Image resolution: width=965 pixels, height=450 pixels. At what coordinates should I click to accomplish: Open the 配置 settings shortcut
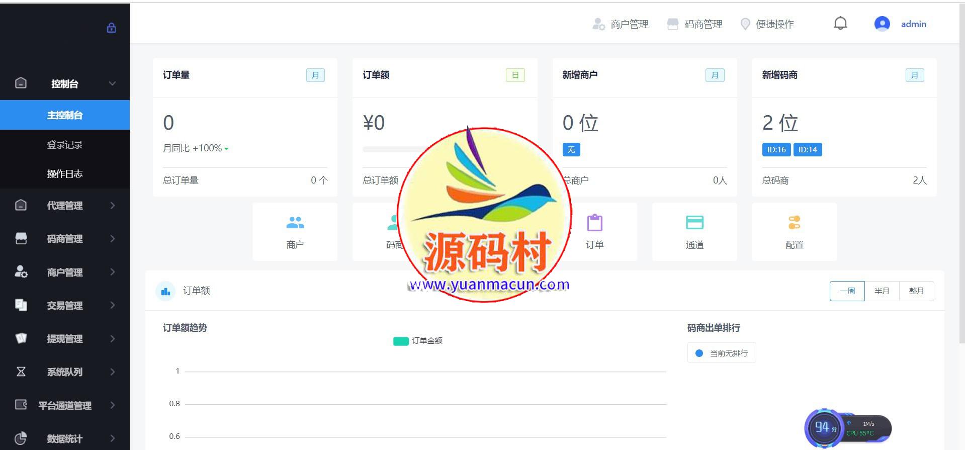tap(794, 232)
